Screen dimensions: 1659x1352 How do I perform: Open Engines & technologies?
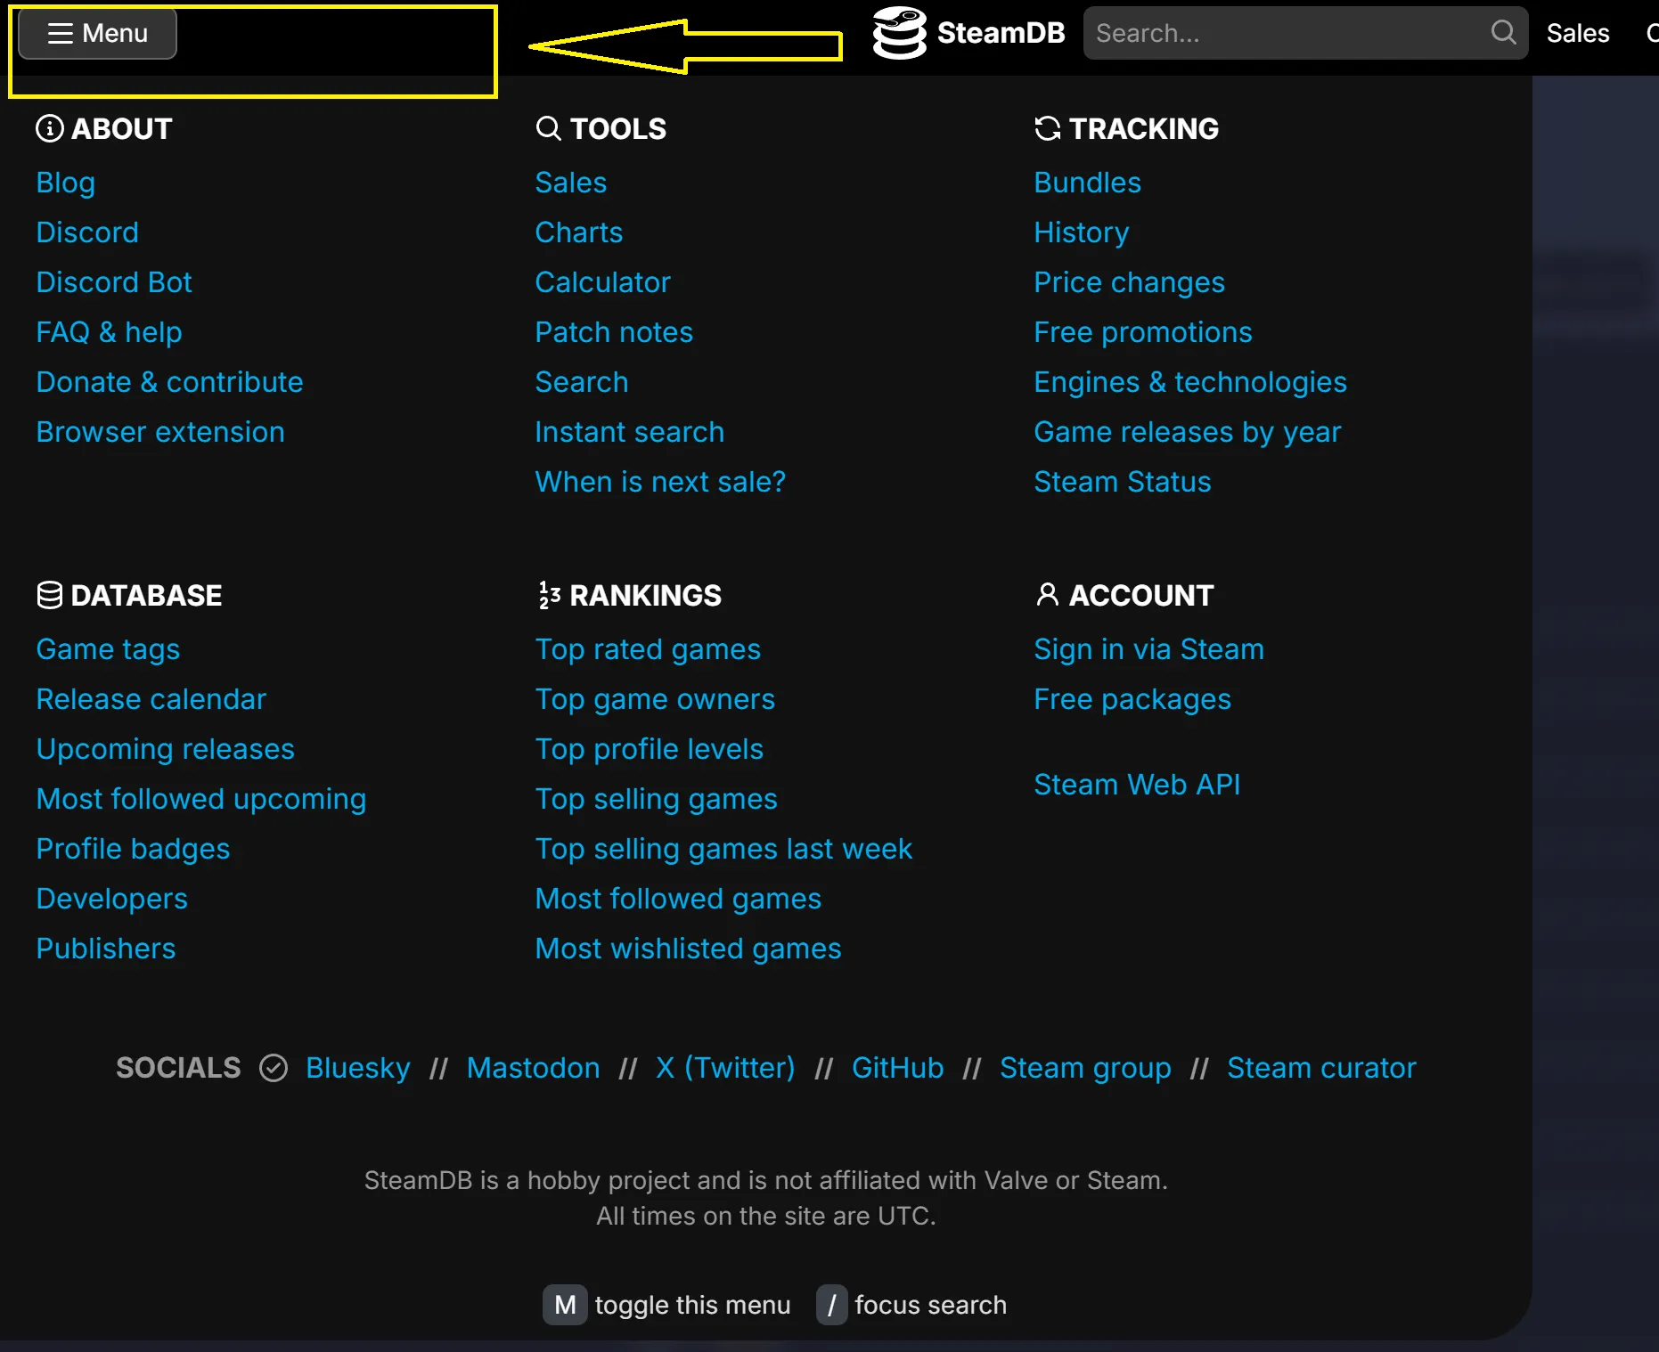coord(1190,382)
